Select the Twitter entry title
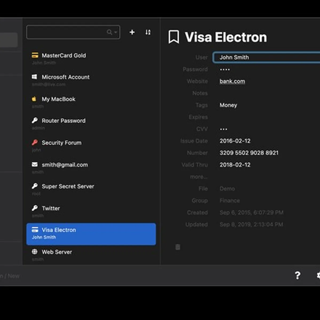The image size is (320, 320). tap(51, 208)
